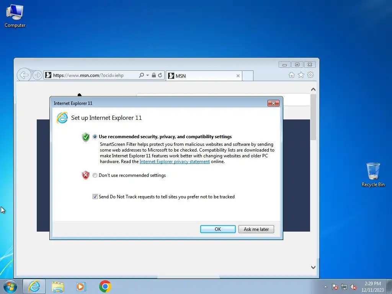Open Internet Explorer privacy statement link
This screenshot has height=294, width=392.
[x=175, y=162]
